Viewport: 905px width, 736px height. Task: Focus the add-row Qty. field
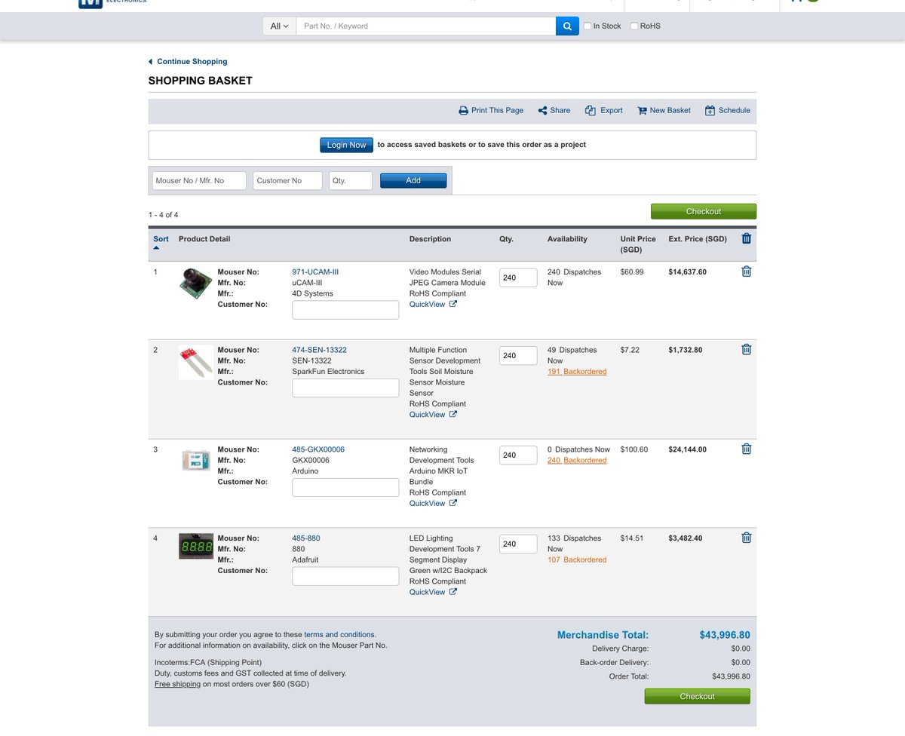[351, 181]
